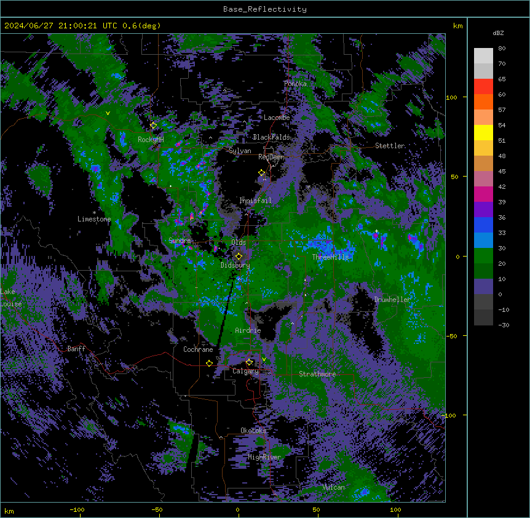This screenshot has width=530, height=518.
Task: Click the 50 tick on the horizontal axis
Action: 316,509
